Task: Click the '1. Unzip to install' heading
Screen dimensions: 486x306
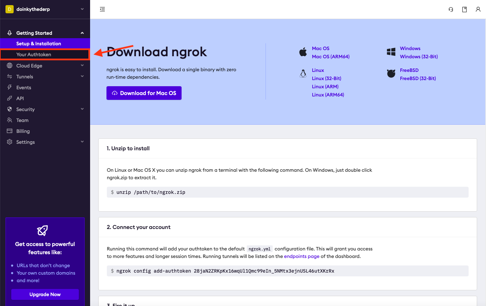Action: click(x=128, y=148)
